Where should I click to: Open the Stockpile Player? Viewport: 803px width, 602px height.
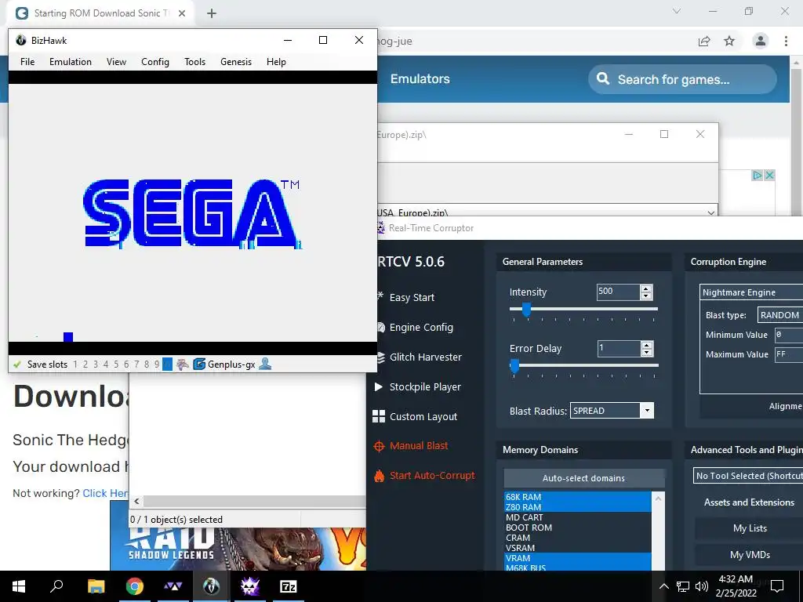[424, 386]
